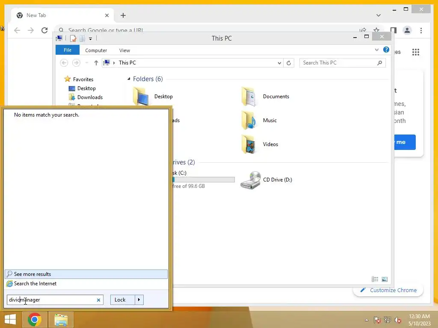Open Customize Quick Access Toolbar dropdown
Screen dimensions: 438x328
pos(91,39)
